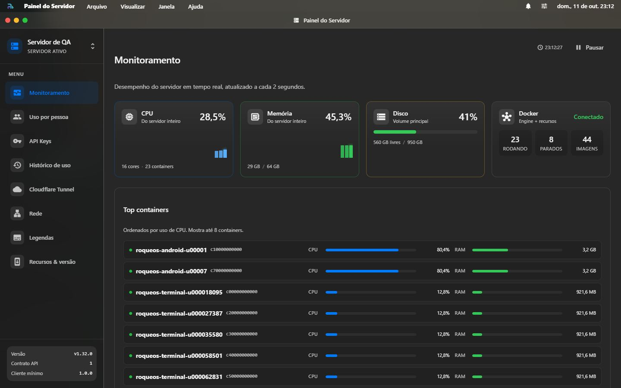Select the 44 IMAGENS Docker stat tile
This screenshot has width=621, height=388.
click(587, 143)
